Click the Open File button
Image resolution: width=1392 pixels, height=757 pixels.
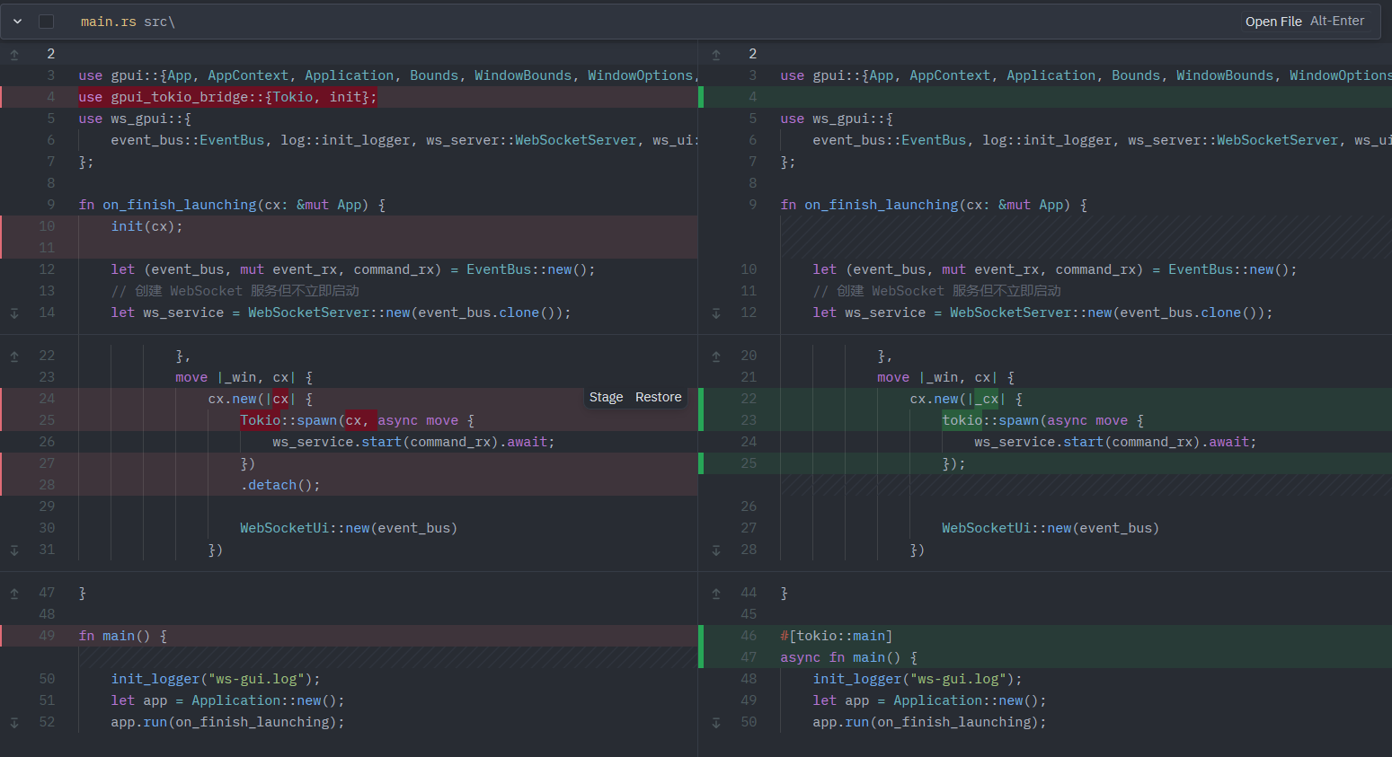[x=1272, y=22]
